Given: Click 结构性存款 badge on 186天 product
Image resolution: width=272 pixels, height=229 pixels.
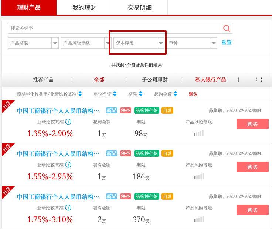Looking at the screenshot, I should 147,153.
